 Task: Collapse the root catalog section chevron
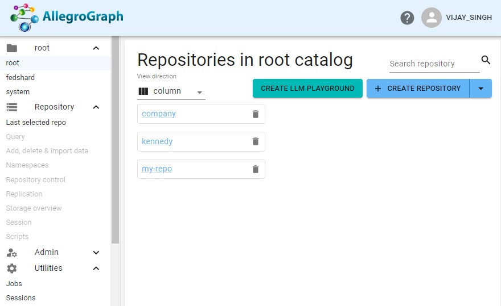(96, 48)
